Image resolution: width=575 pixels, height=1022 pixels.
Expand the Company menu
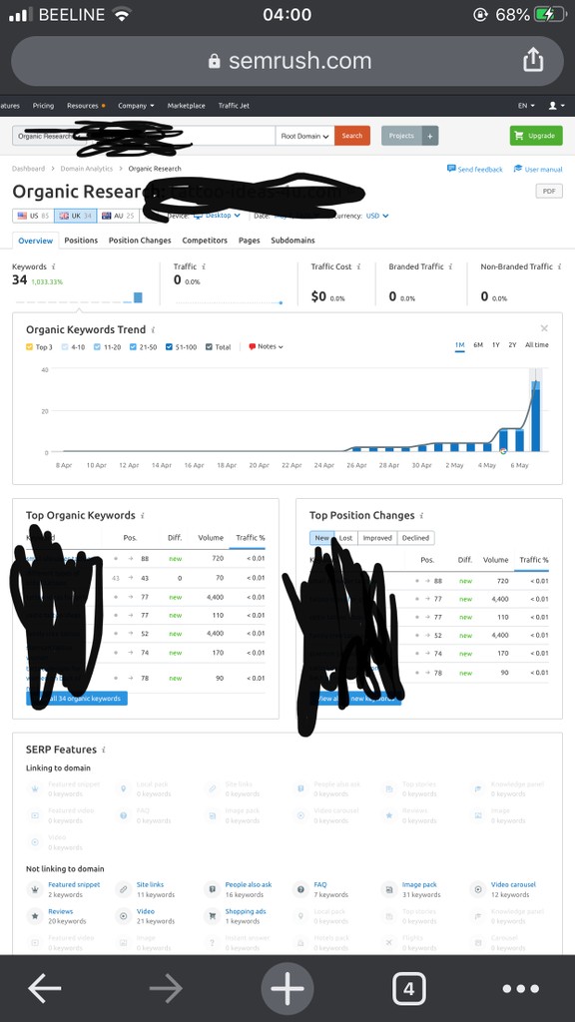tap(136, 106)
